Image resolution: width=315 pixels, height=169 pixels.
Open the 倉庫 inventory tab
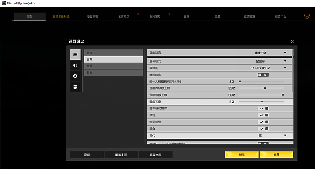coord(186,17)
